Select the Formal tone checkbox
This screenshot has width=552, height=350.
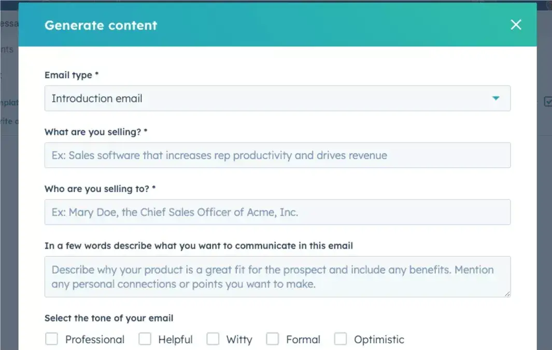[x=273, y=339]
